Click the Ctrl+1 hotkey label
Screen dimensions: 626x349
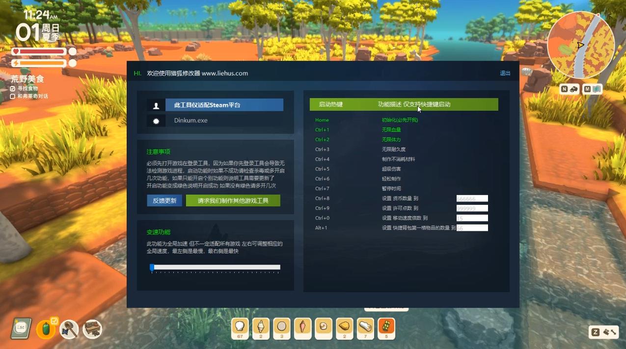click(x=322, y=130)
